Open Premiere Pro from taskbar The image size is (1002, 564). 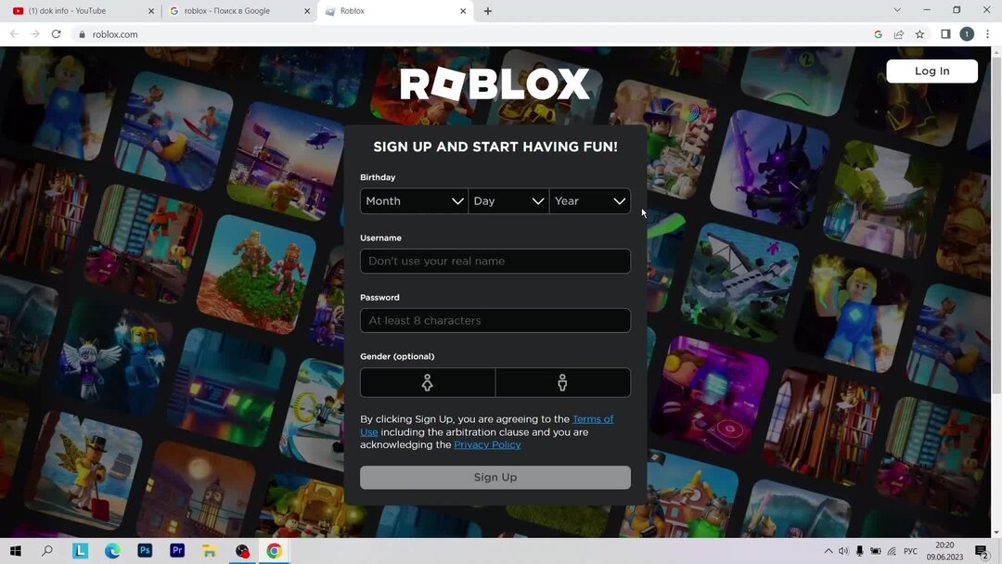click(177, 551)
